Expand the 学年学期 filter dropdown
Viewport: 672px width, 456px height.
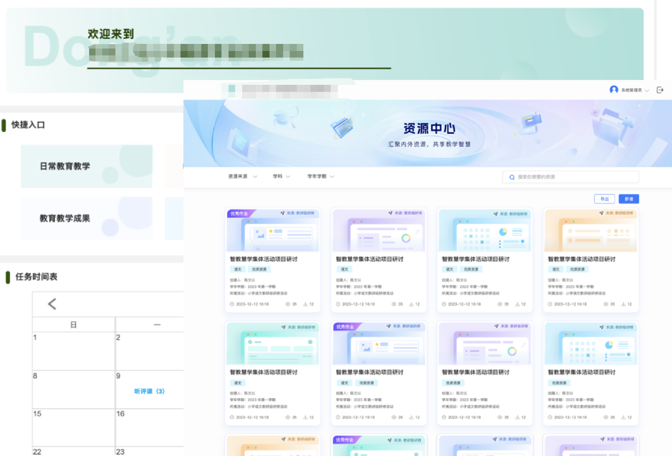(321, 177)
